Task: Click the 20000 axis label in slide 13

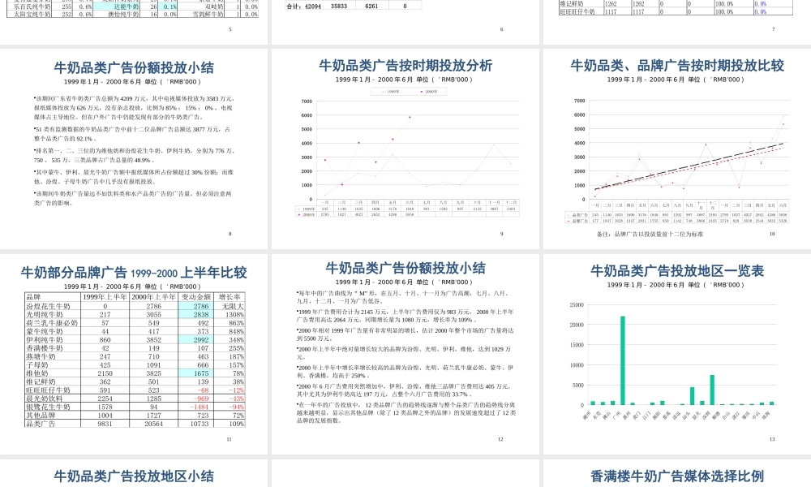Action: point(577,325)
